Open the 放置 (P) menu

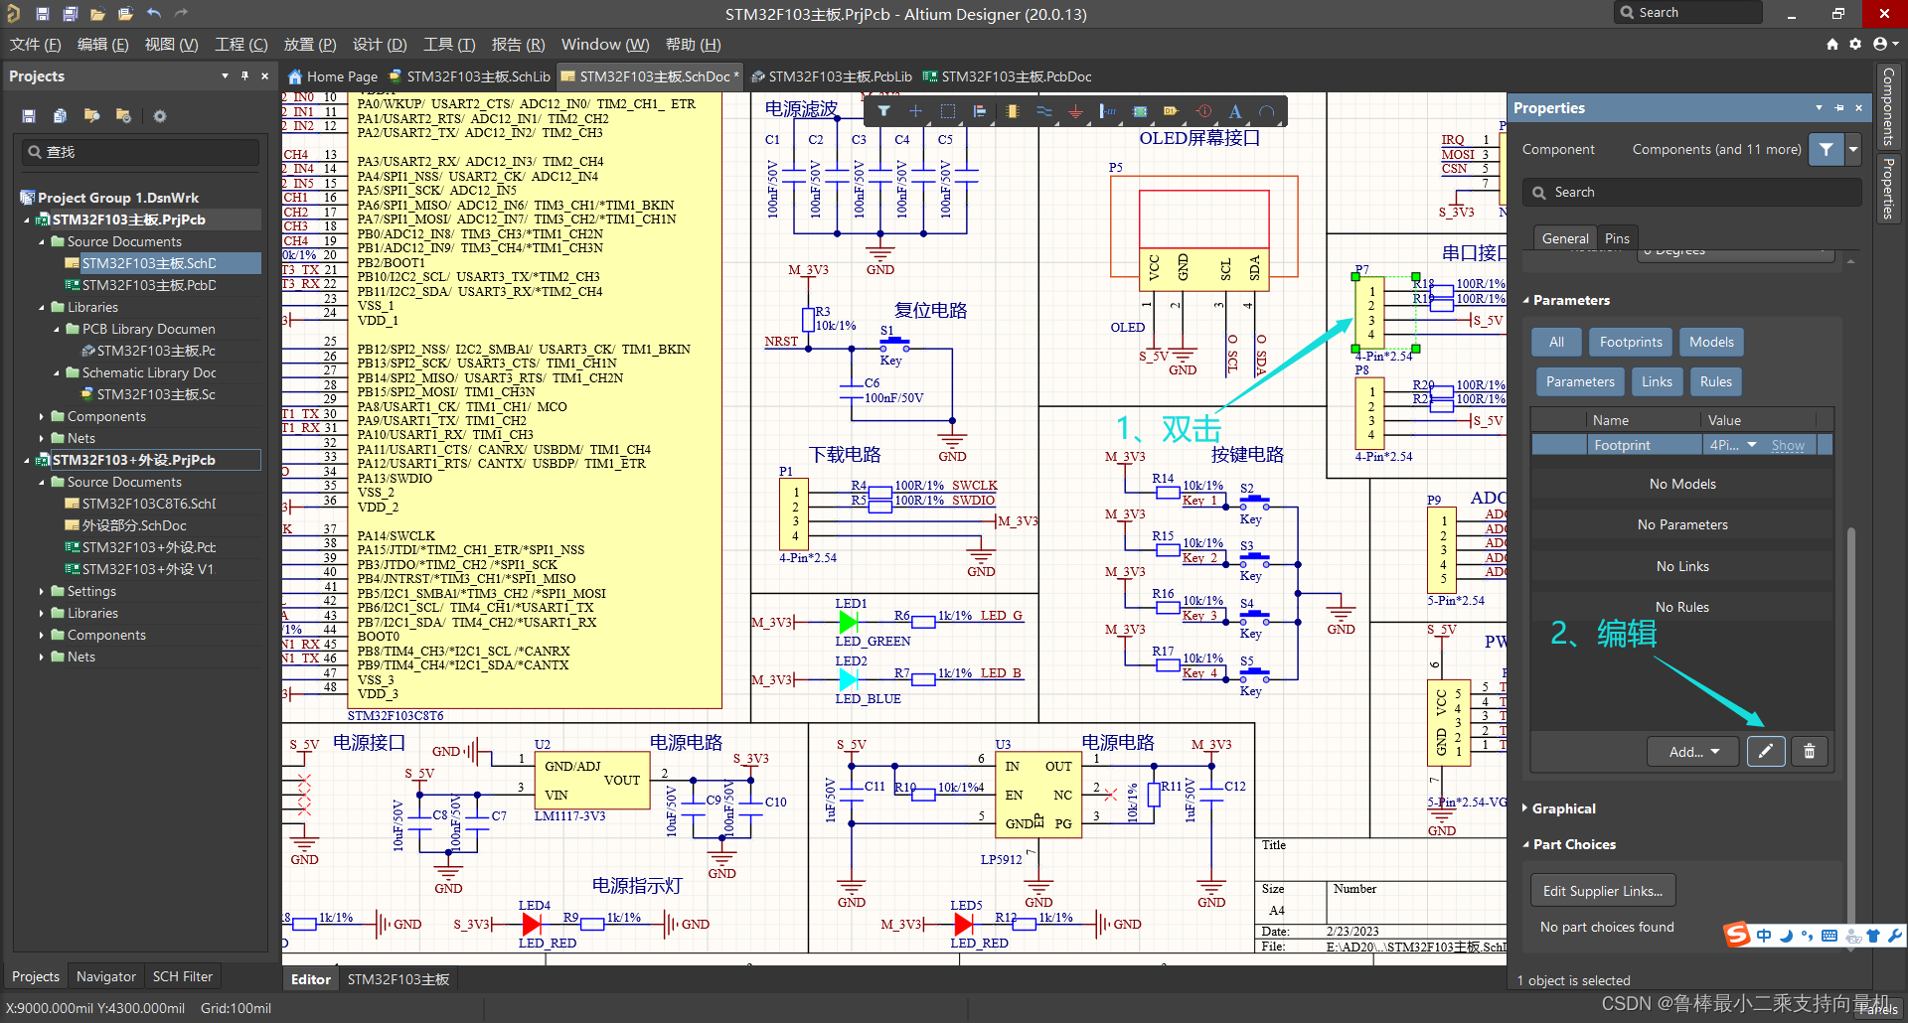click(310, 45)
